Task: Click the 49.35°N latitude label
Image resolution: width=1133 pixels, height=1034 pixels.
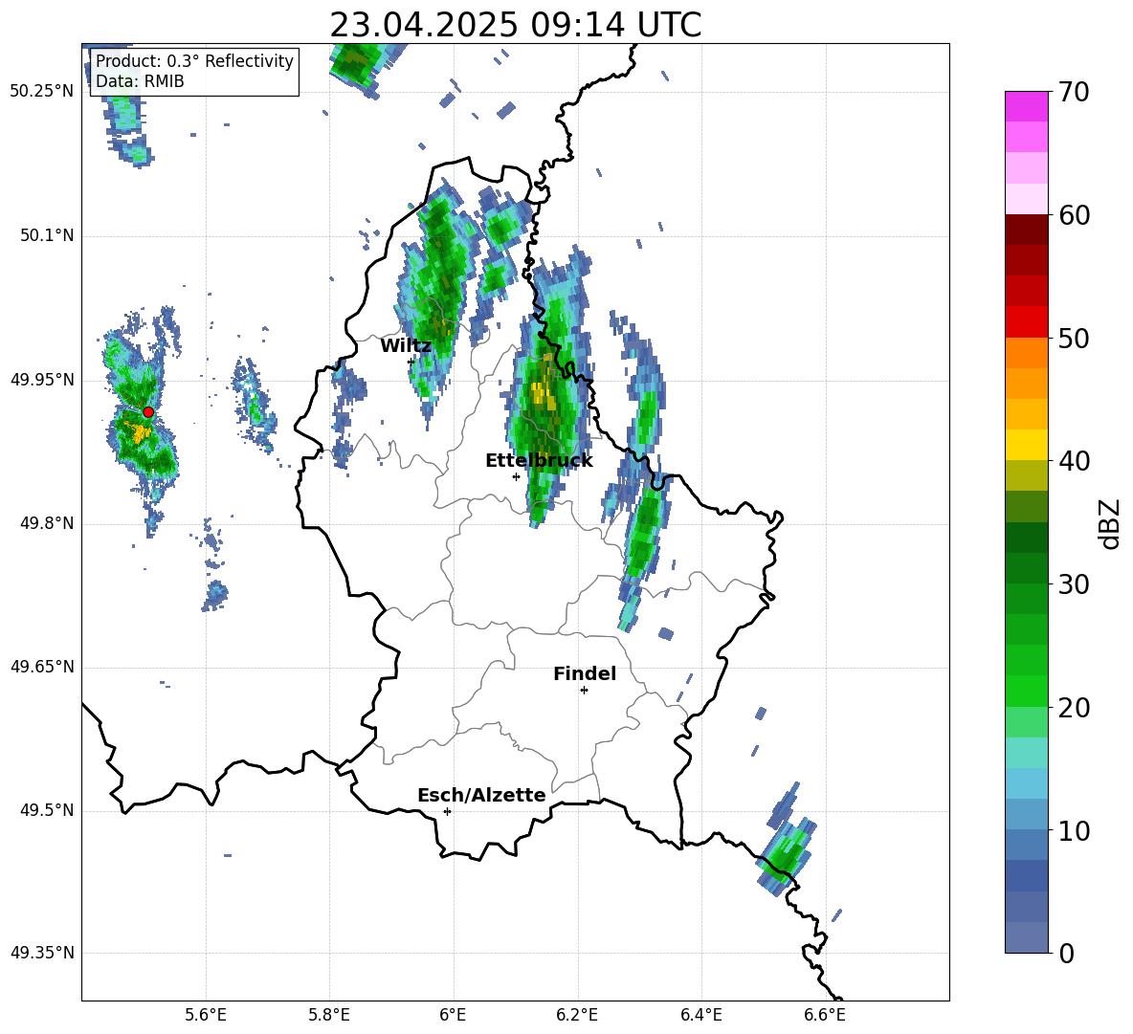Action: (x=42, y=953)
